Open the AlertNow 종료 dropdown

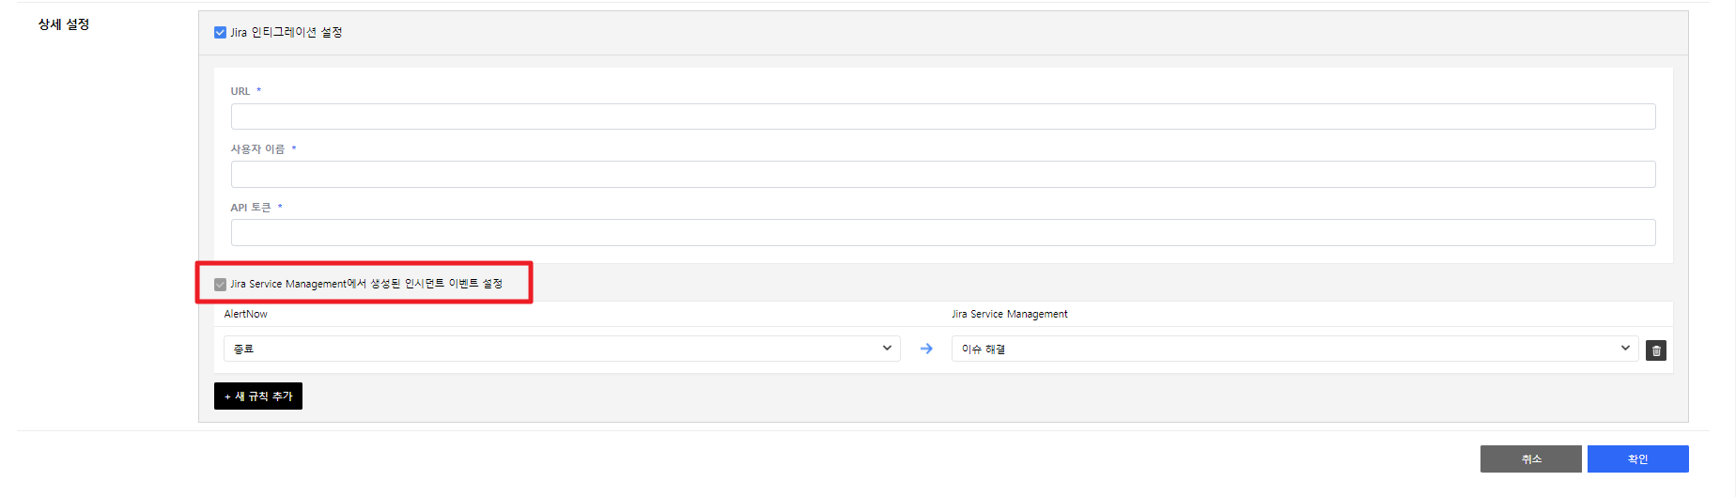(x=561, y=349)
